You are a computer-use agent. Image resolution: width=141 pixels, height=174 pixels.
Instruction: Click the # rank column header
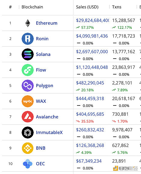[x=10, y=7]
